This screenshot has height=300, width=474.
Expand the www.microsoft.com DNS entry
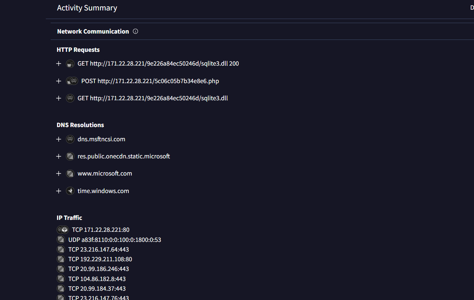(58, 174)
